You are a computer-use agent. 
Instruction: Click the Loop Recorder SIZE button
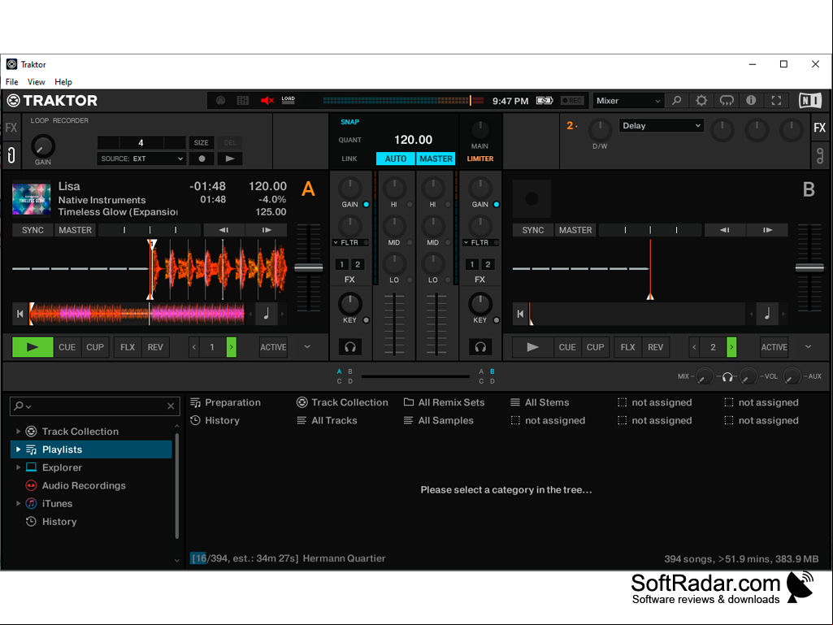click(201, 142)
